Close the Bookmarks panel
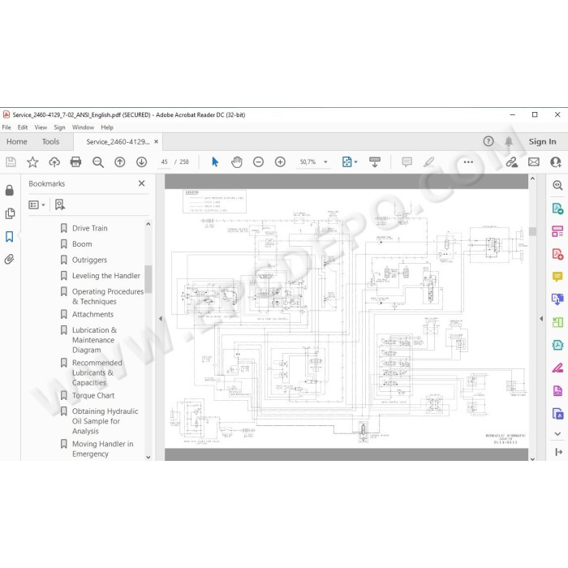 click(x=142, y=183)
